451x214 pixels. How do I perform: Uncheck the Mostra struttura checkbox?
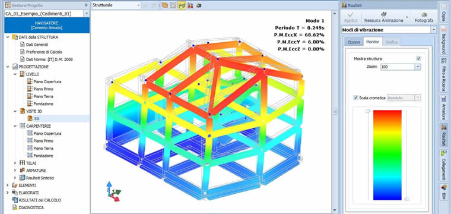418,58
